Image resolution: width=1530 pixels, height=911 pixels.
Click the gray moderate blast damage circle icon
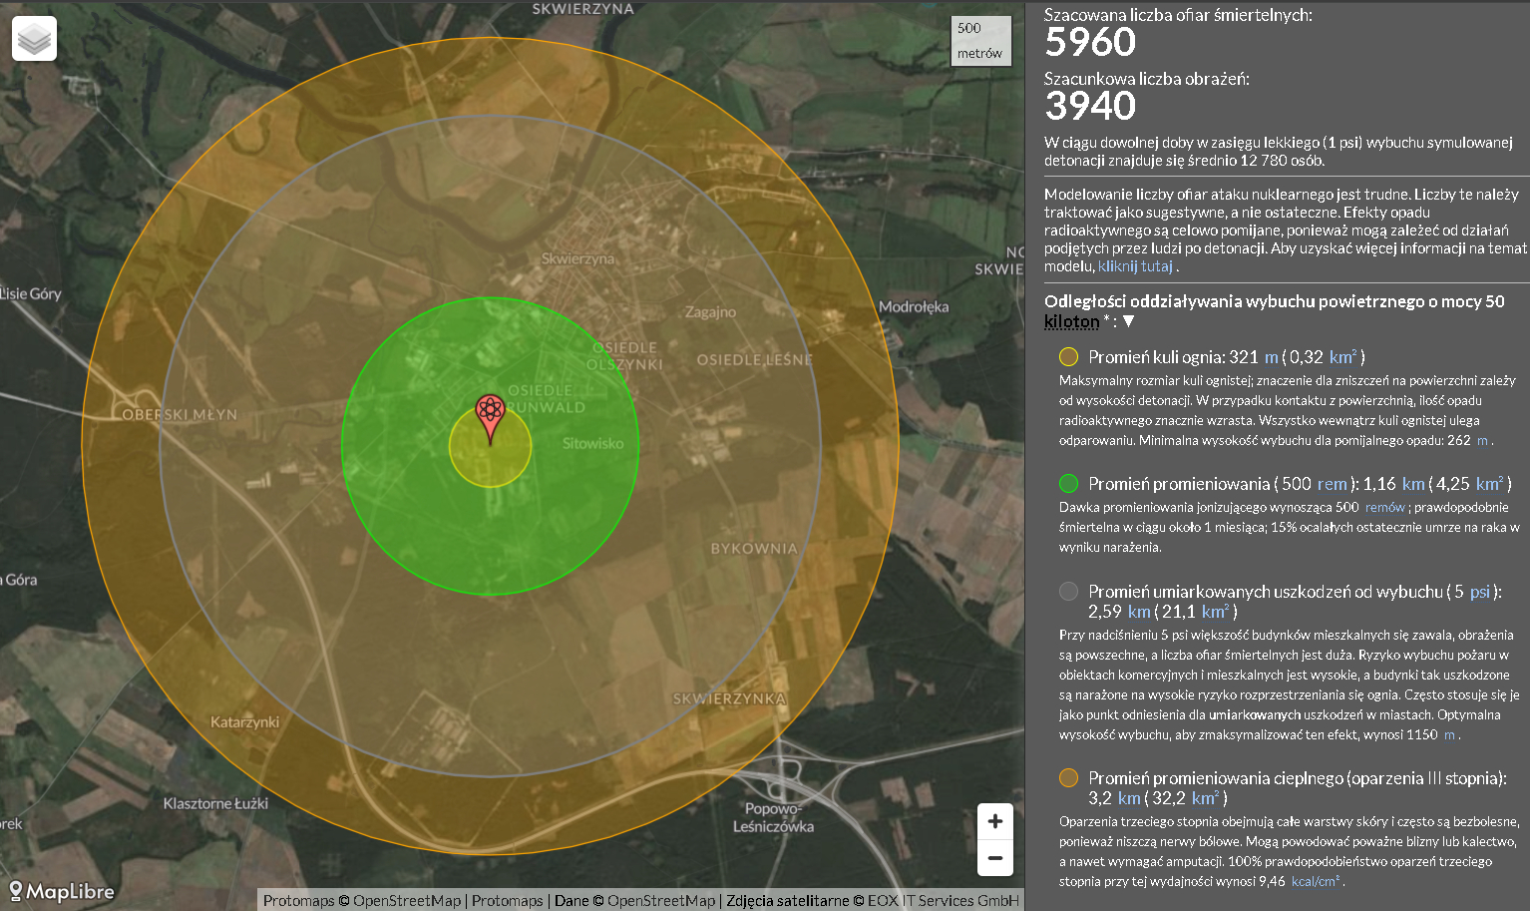(x=1068, y=592)
